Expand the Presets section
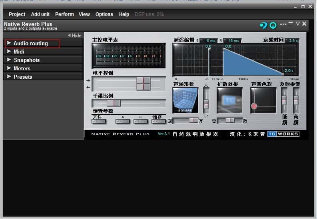Screen dimensions: 317x219 click(43, 77)
